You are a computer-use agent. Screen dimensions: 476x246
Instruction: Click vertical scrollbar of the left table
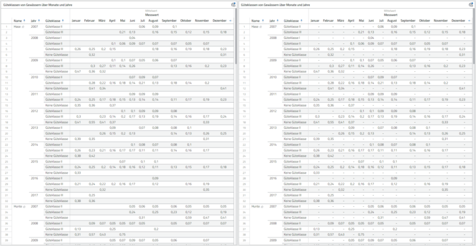[x=236, y=37]
